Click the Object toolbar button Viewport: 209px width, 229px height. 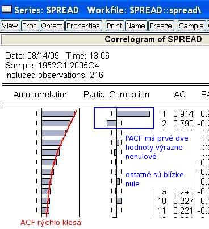(x=52, y=26)
